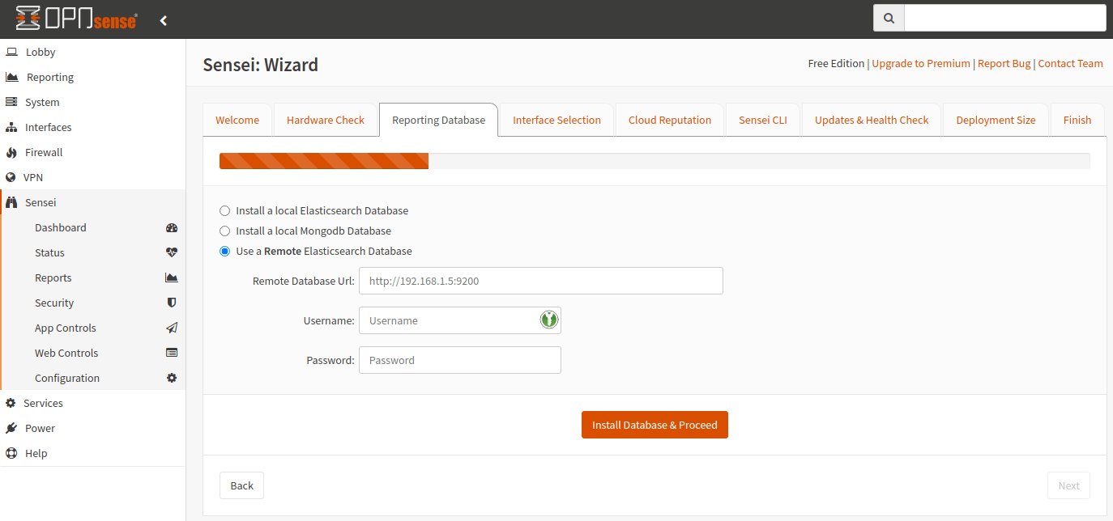Screen dimensions: 1113x521
Task: Click the Web Controls list icon
Action: click(171, 354)
